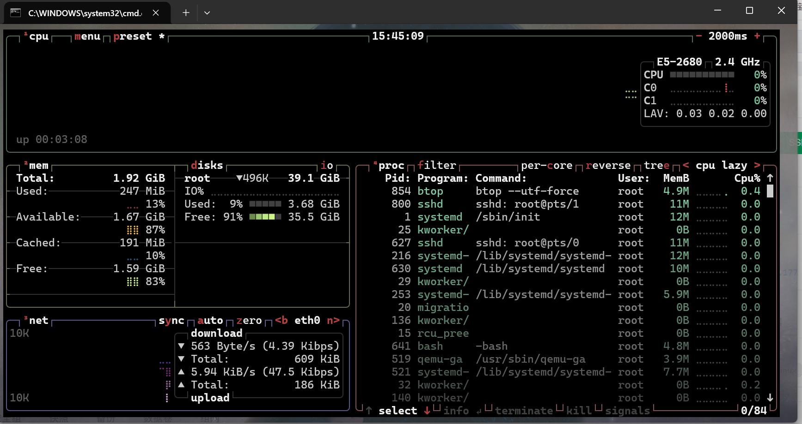Close the cmd.exe terminal tab
This screenshot has width=802, height=424.
[x=156, y=13]
